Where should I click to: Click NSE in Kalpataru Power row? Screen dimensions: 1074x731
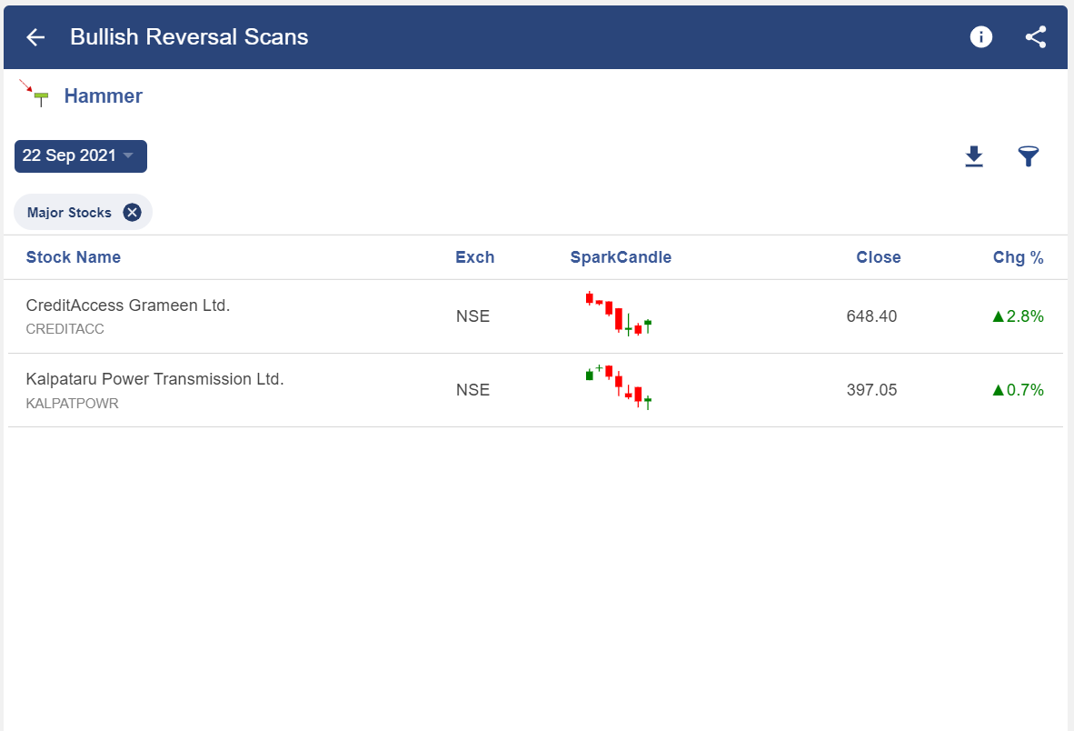(x=472, y=390)
